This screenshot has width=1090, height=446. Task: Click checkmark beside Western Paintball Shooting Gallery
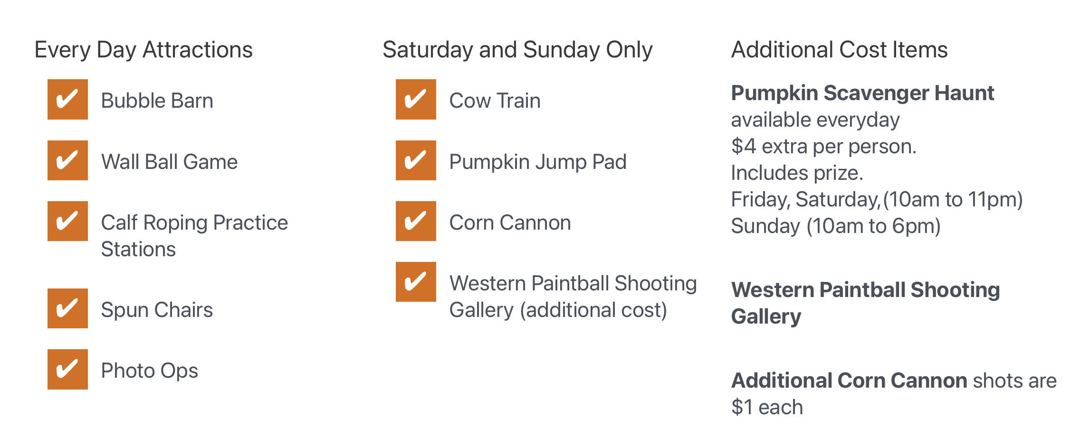pos(416,282)
